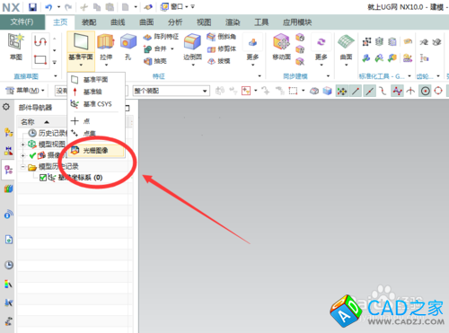Open the 草图 sketch tool
Image resolution: width=449 pixels, height=333 pixels.
click(x=16, y=47)
